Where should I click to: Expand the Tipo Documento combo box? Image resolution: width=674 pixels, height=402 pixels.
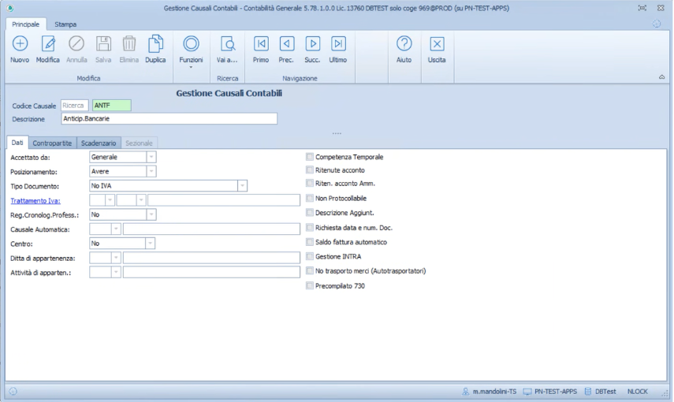point(243,186)
